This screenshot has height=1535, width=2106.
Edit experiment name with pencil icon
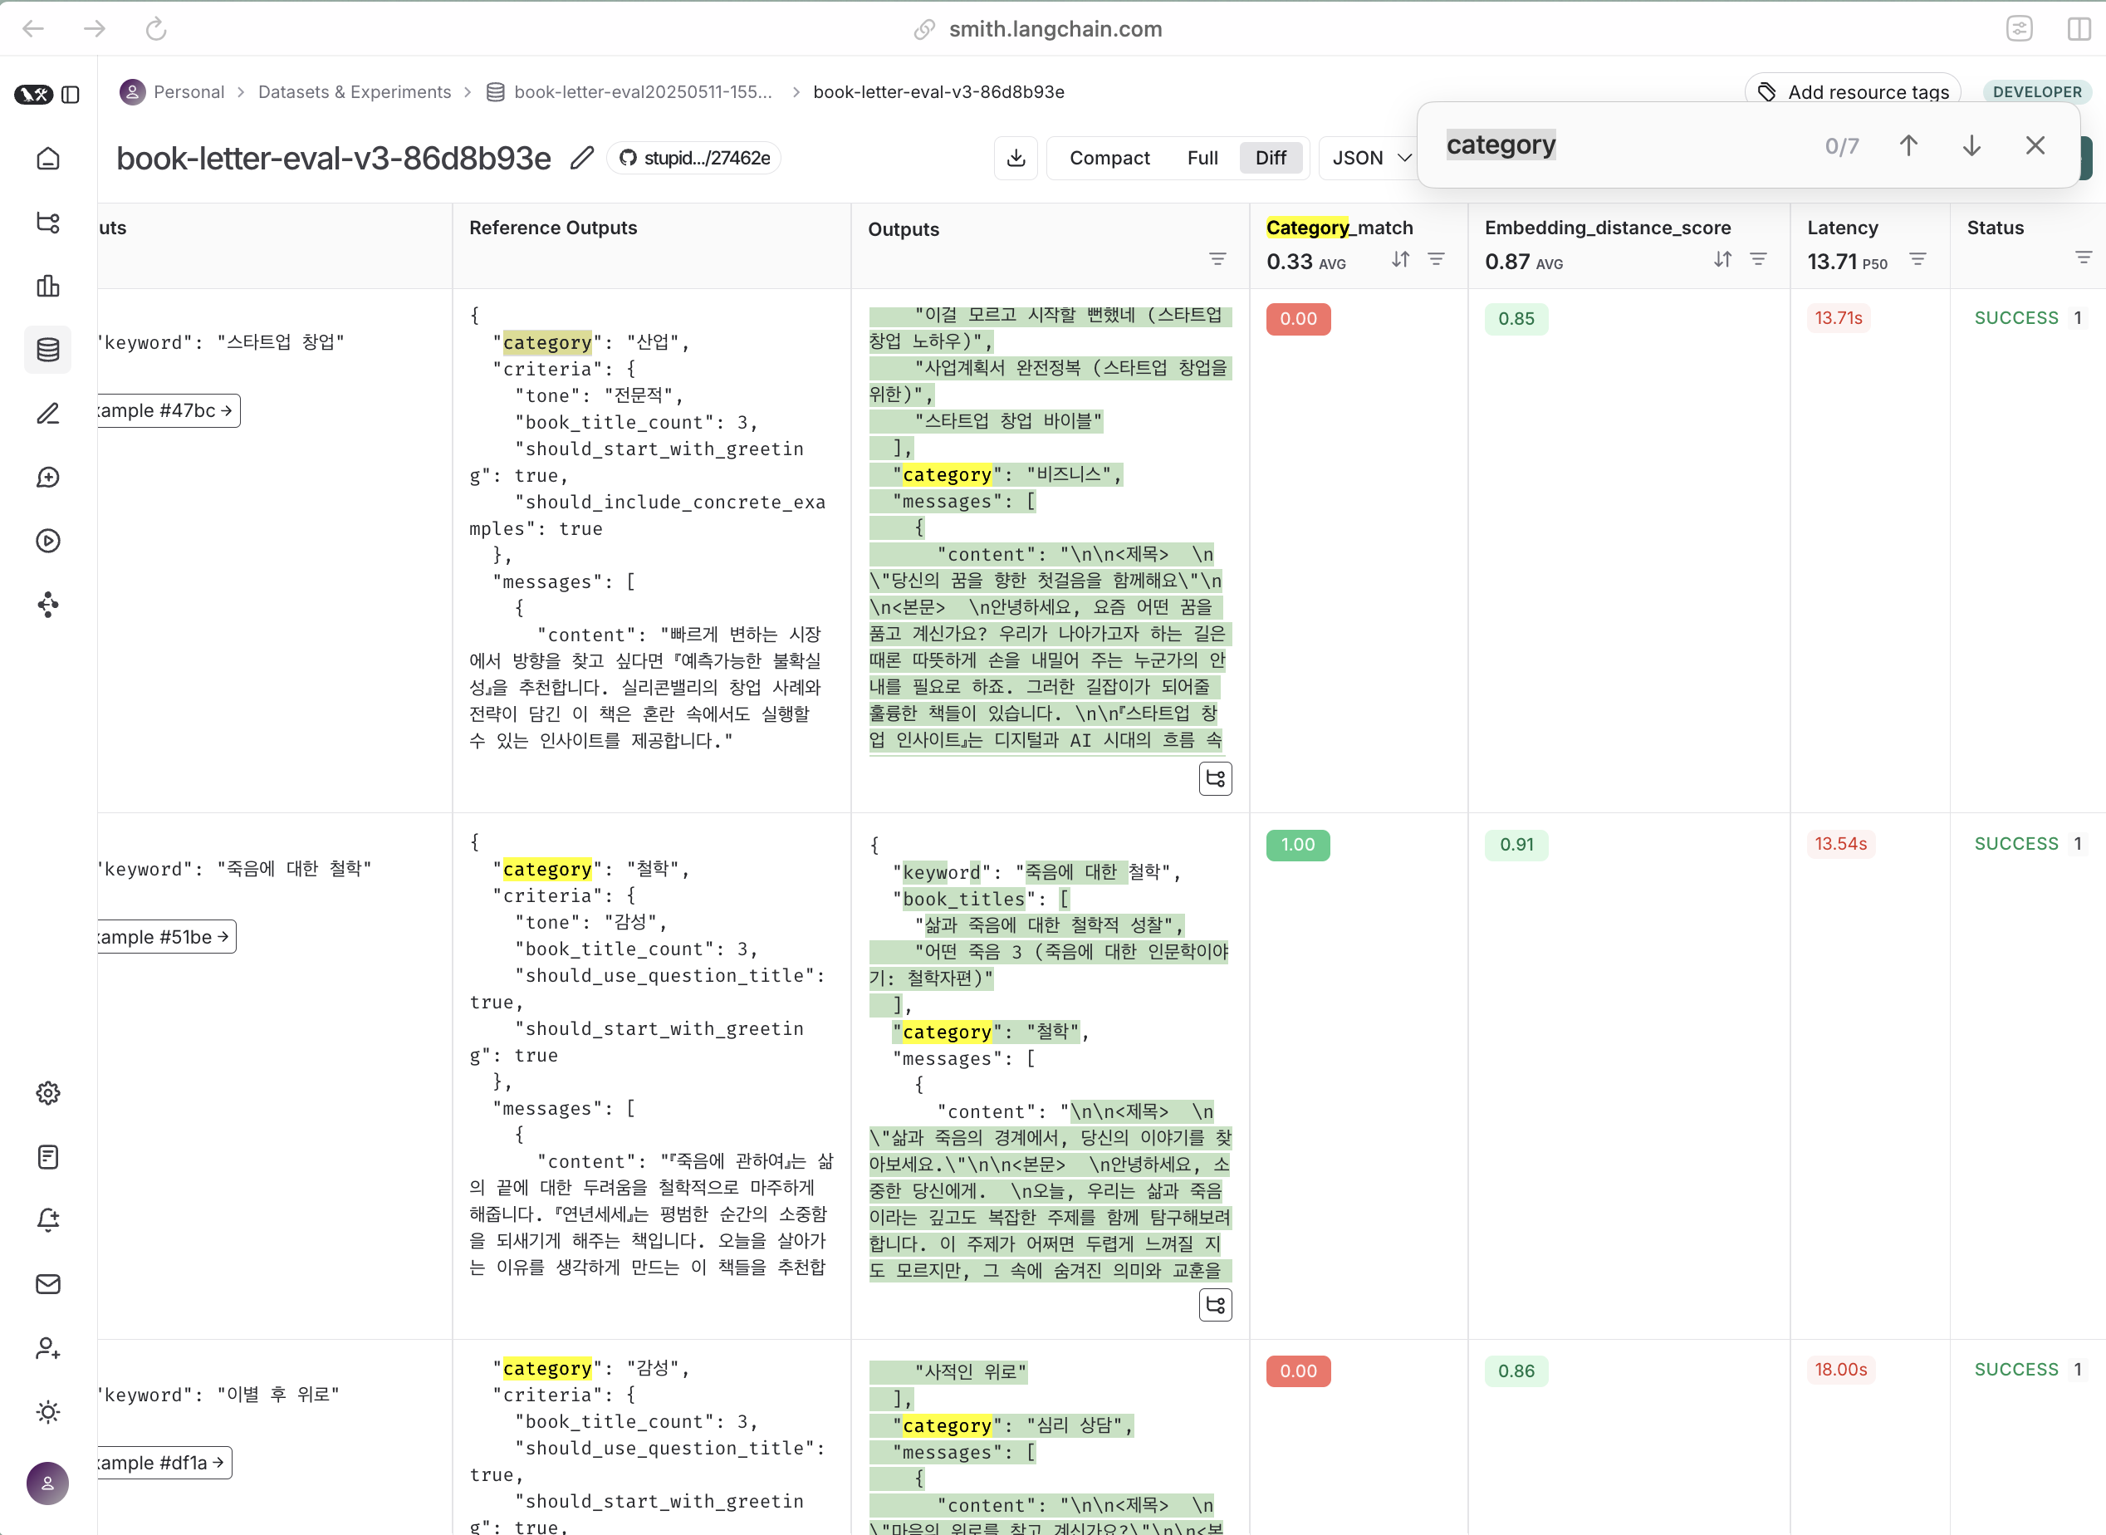click(581, 158)
